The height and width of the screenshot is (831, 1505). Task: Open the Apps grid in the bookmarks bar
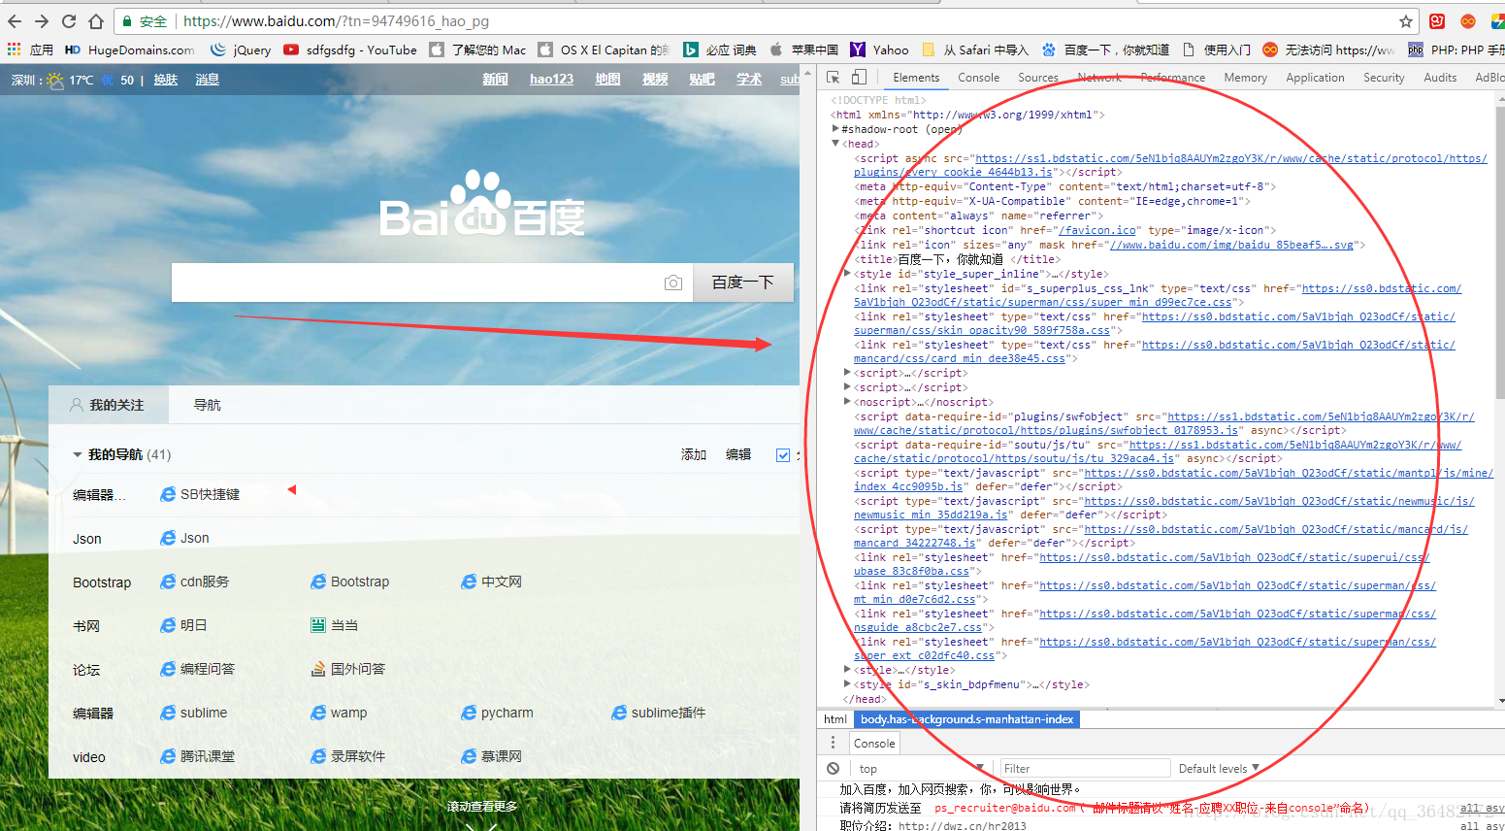[x=30, y=50]
